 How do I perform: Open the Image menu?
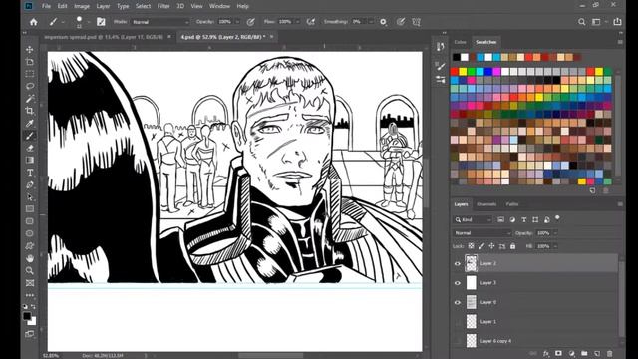coord(82,6)
